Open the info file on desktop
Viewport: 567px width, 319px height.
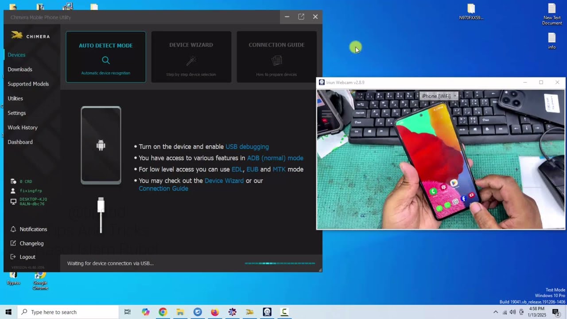pos(552,41)
